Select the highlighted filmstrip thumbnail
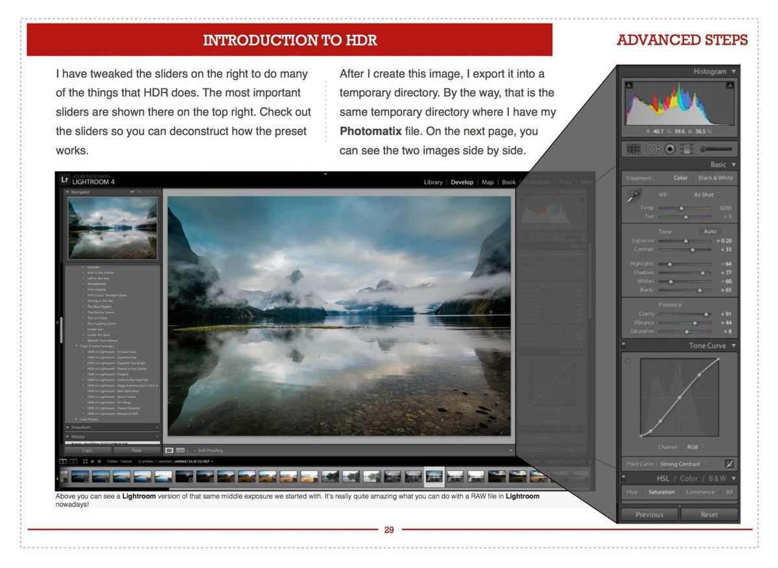Viewport: 778px width, 568px height. coord(436,476)
